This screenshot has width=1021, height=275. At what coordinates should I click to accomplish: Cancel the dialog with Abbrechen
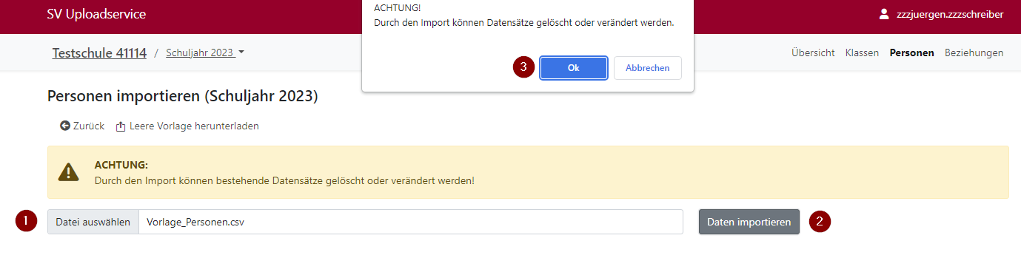[x=648, y=67]
